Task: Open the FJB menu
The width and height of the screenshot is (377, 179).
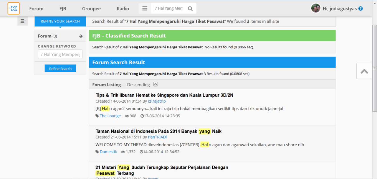Action: 63,9
